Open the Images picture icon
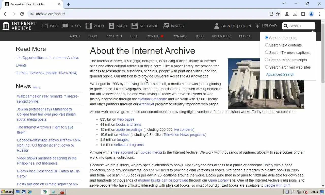The width and height of the screenshot is (325, 195). pos(166,26)
